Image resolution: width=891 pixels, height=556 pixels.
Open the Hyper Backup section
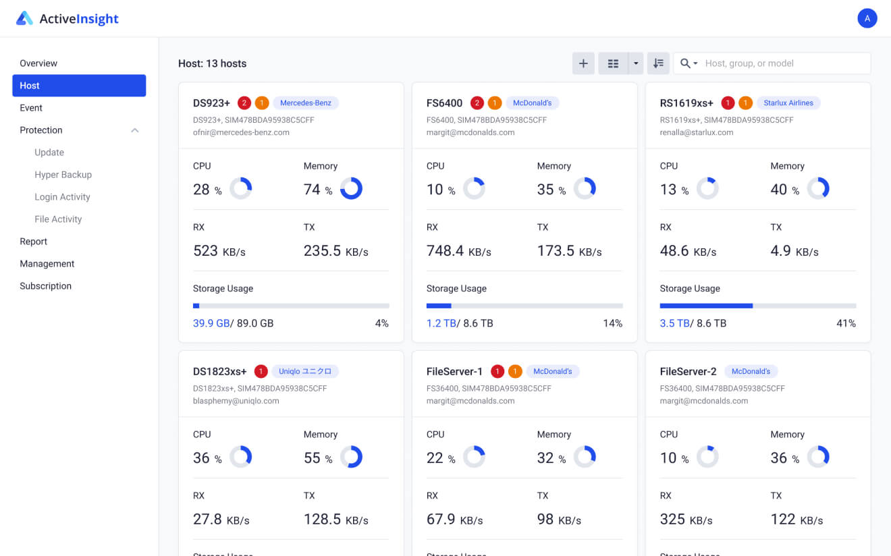tap(62, 174)
